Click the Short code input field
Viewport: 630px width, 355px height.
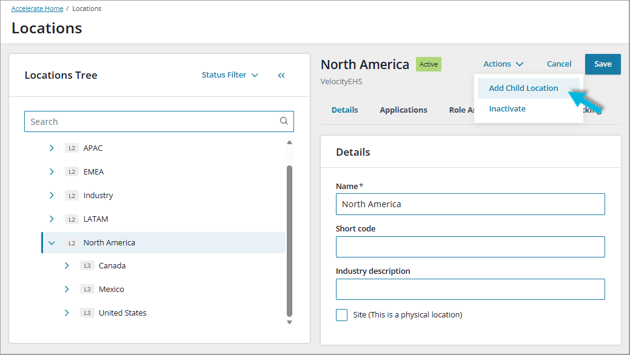tap(470, 247)
